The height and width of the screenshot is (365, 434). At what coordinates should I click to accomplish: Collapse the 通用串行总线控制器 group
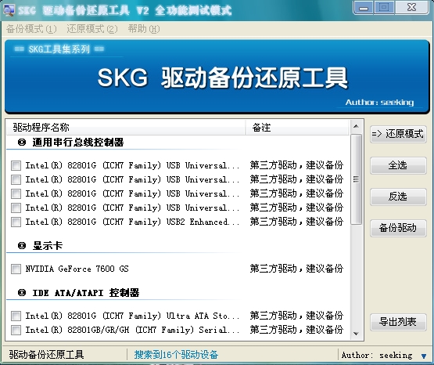22,143
